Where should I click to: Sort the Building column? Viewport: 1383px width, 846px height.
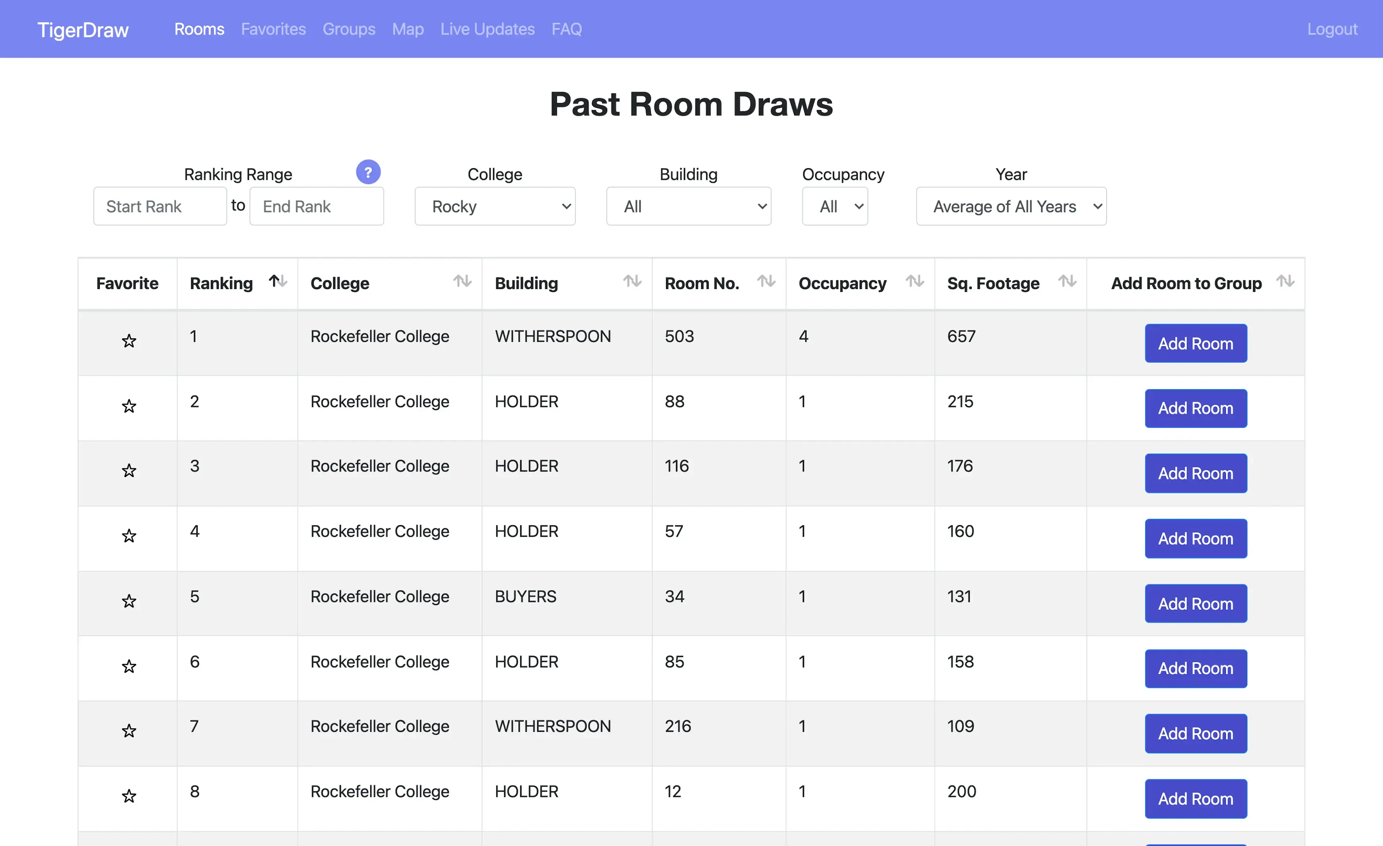click(633, 282)
